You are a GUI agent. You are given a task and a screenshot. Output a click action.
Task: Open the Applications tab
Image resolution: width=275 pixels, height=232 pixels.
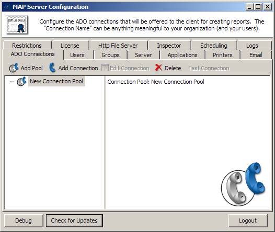click(182, 55)
